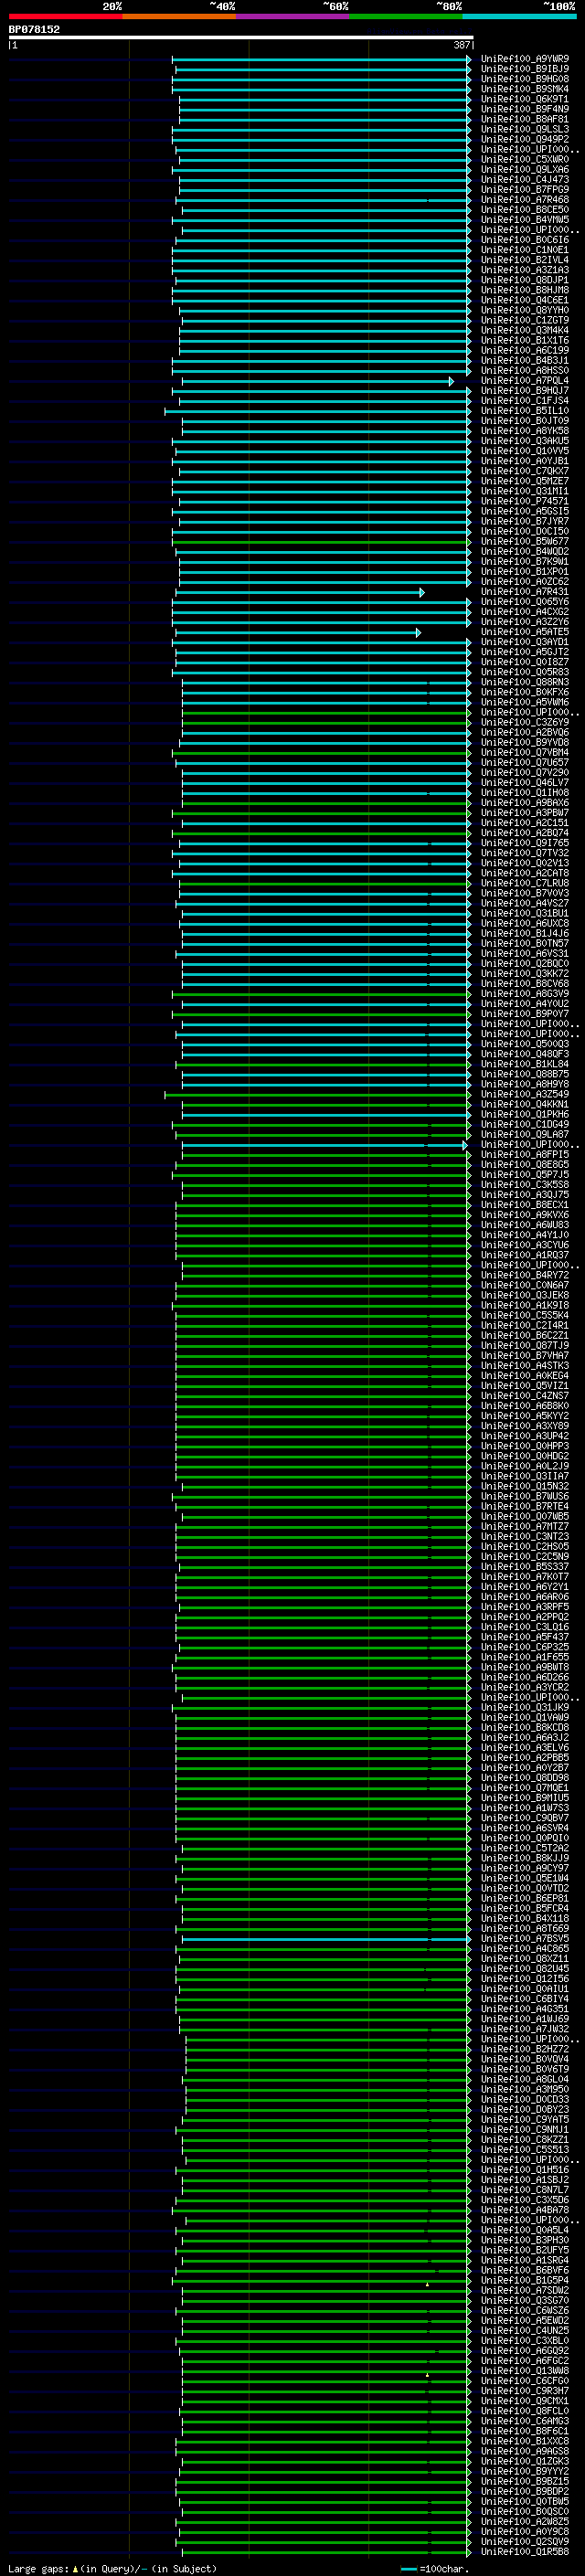This screenshot has width=585, height=2576.
Task: Select the UniRef100_A7R431 label
Action: pyautogui.click(x=525, y=592)
